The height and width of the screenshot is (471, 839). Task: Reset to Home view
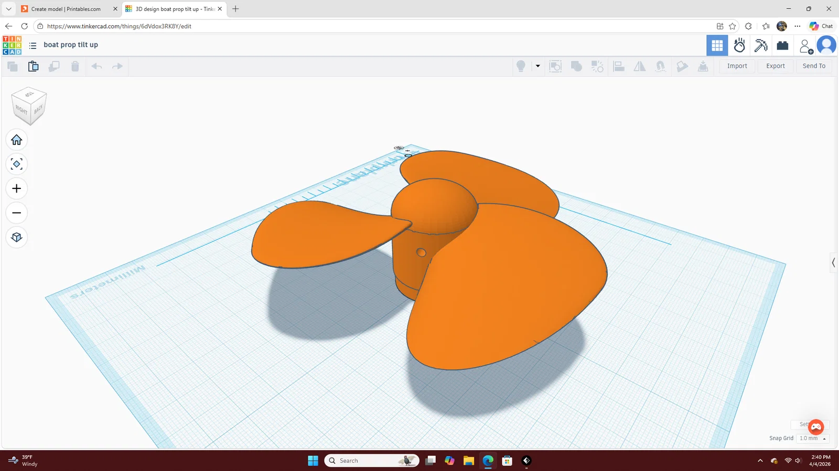[x=17, y=140]
